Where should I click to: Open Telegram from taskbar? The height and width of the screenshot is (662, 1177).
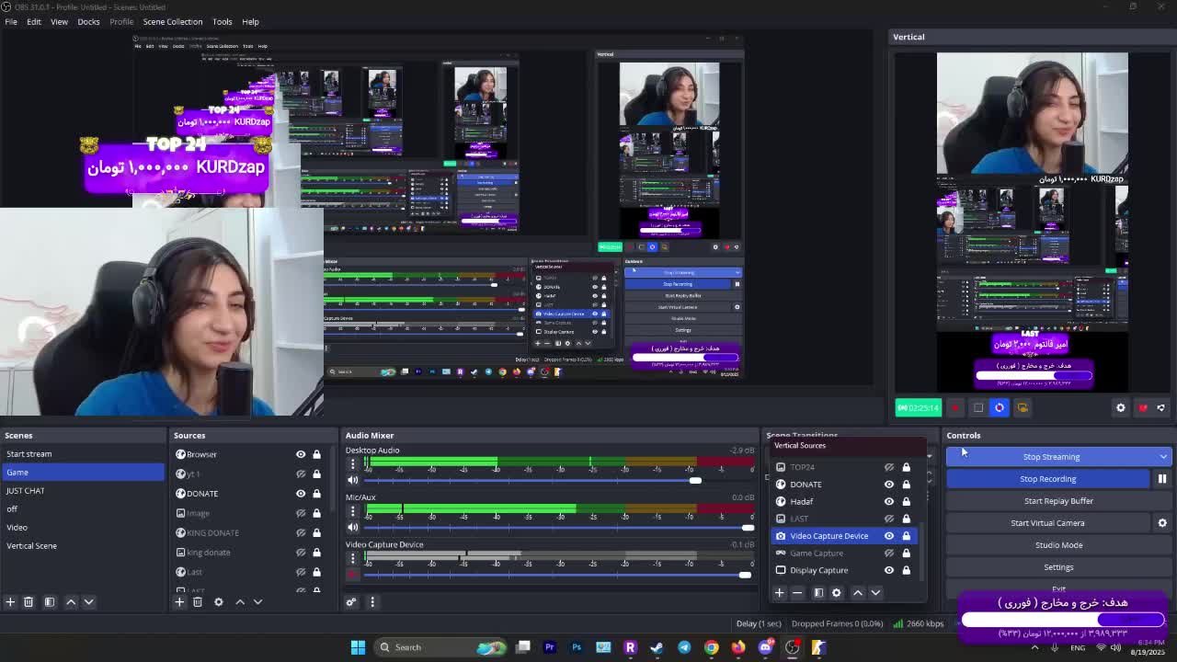(x=684, y=647)
